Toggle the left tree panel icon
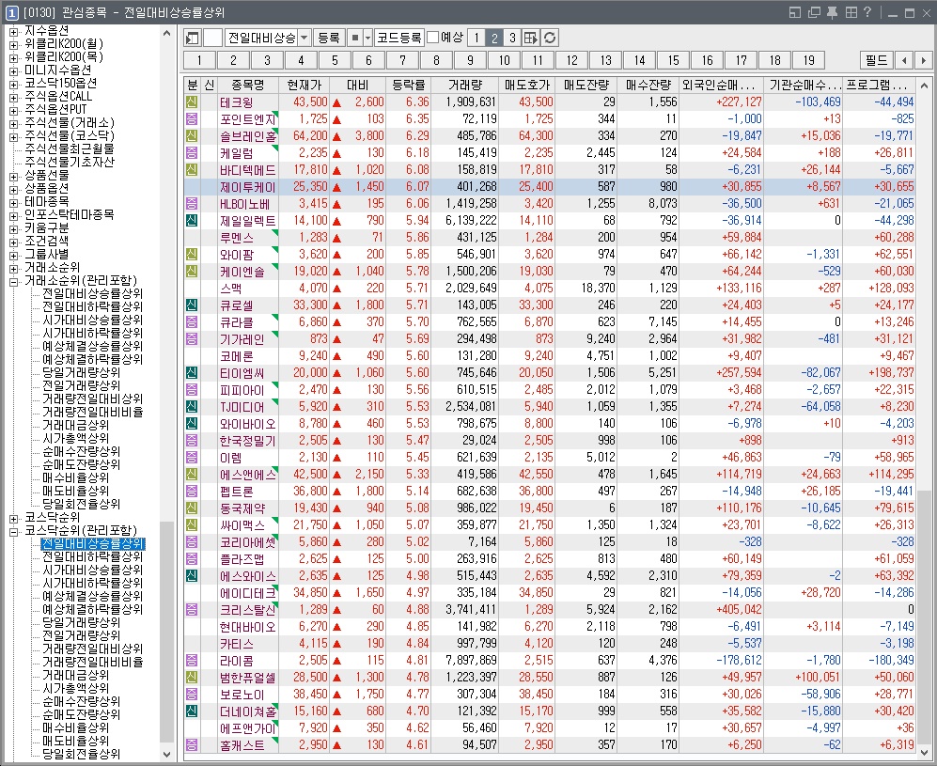937x766 pixels. 193,39
